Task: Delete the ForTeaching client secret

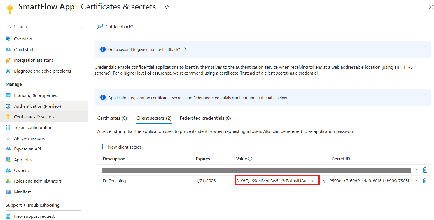Action: tap(425, 181)
